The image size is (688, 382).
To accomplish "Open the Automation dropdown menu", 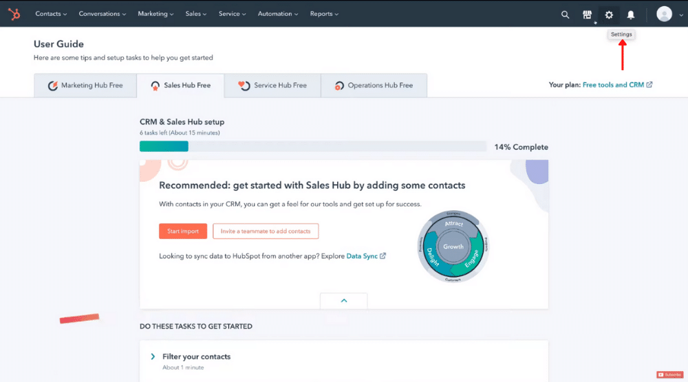I will pyautogui.click(x=278, y=14).
